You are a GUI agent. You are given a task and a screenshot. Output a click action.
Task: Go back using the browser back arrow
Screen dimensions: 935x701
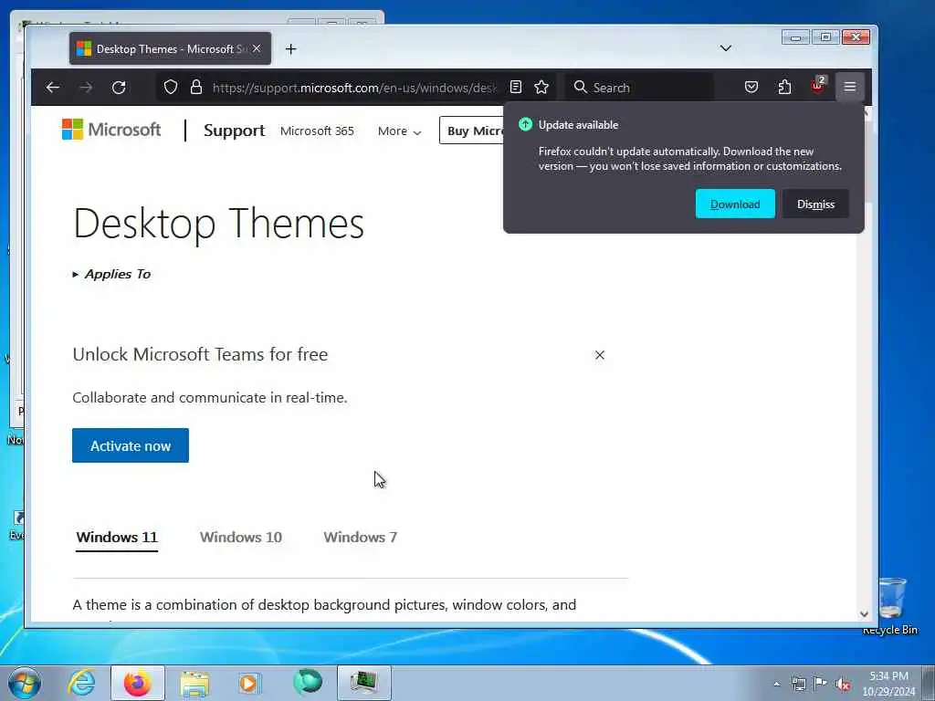click(x=52, y=88)
